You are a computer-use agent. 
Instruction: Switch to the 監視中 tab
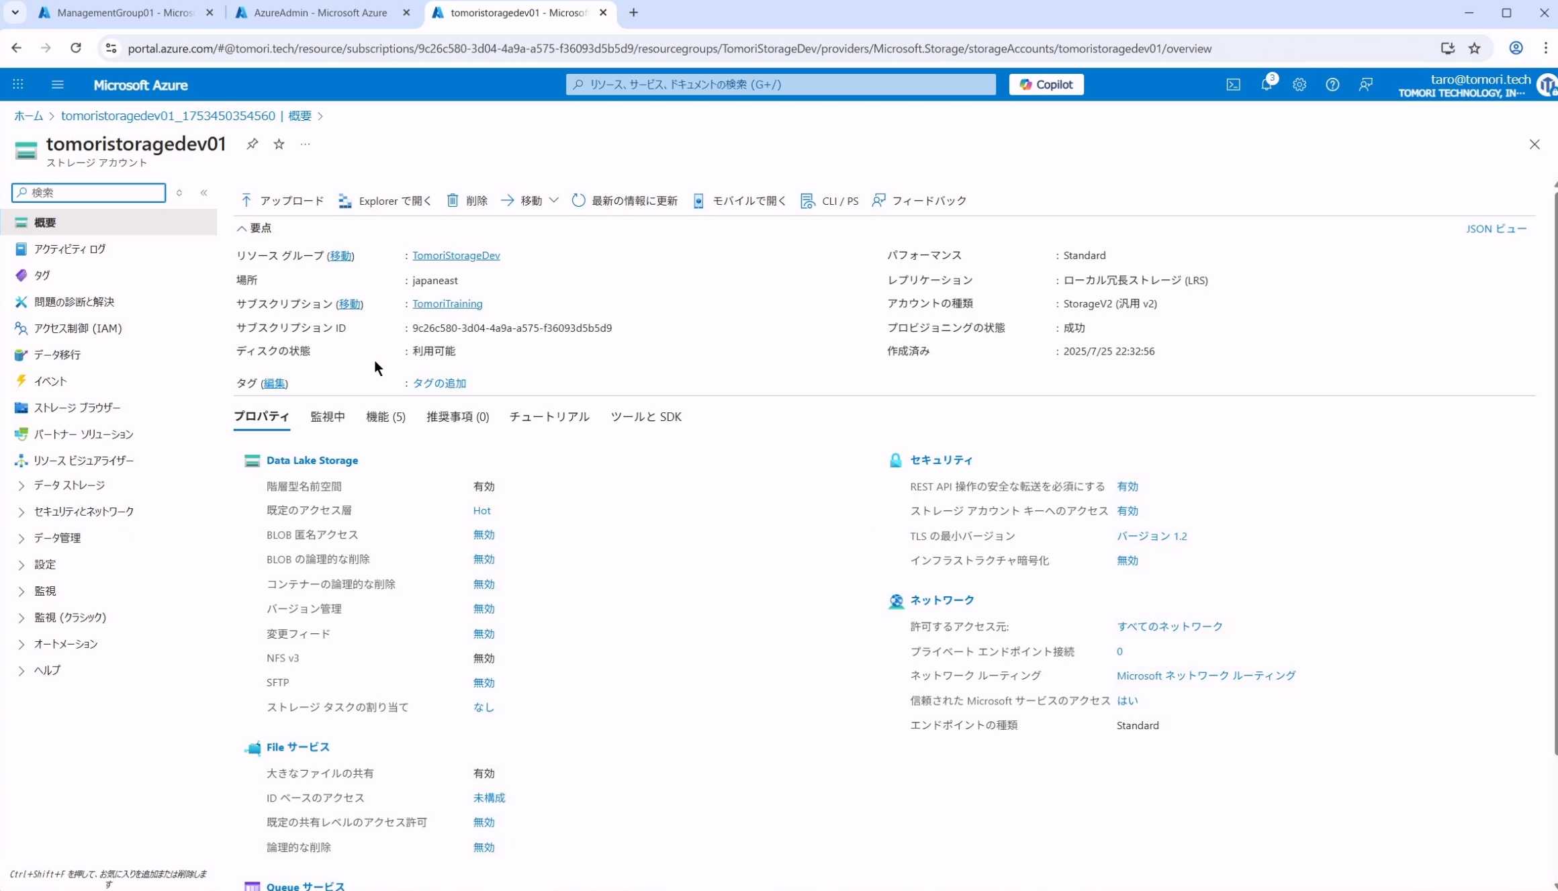pos(328,417)
